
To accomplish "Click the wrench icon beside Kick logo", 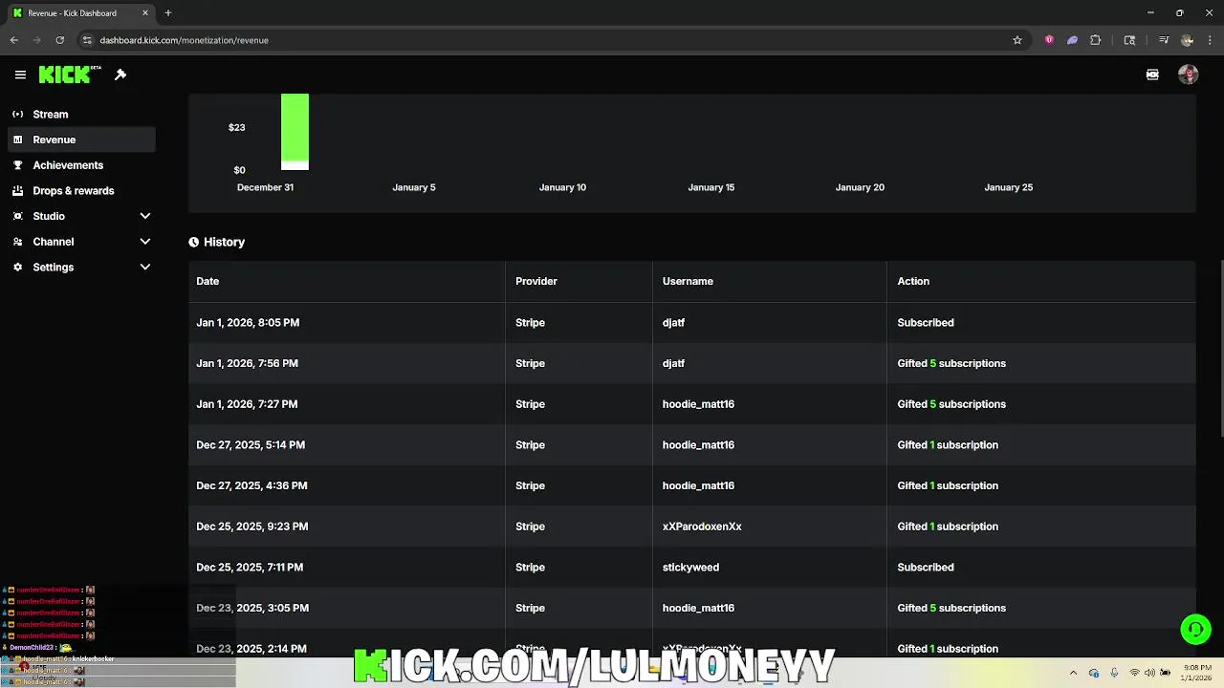I will click(x=120, y=75).
